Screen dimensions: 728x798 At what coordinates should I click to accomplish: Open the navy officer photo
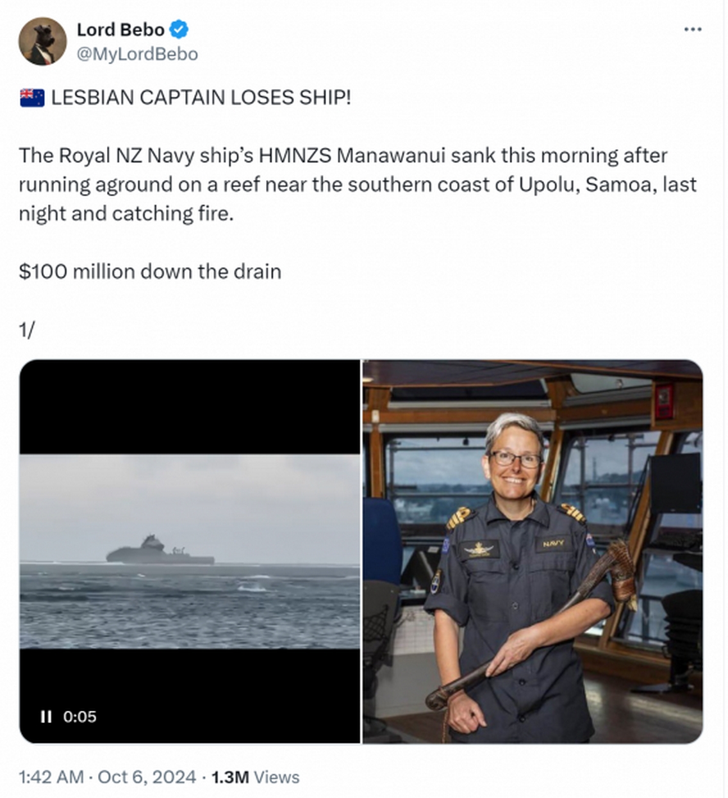(533, 551)
